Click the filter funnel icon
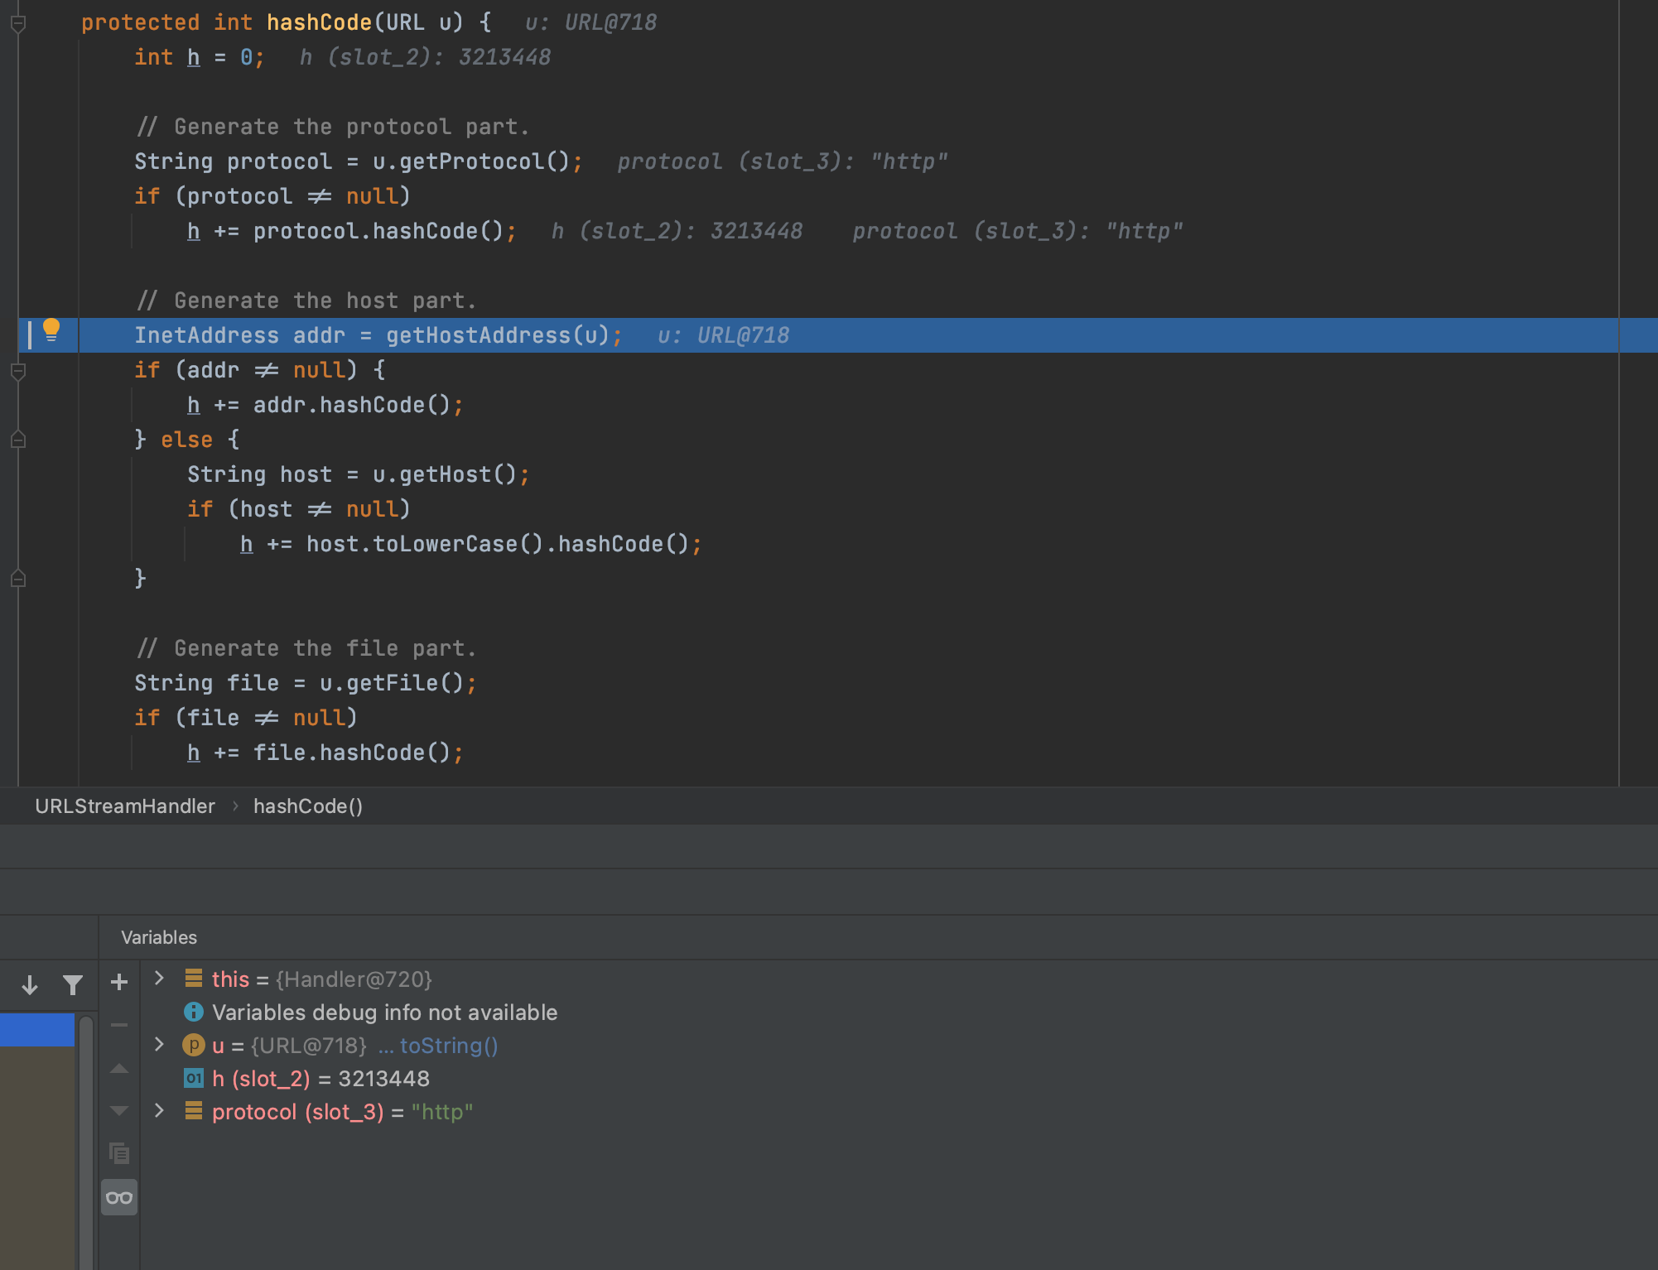 coord(73,984)
